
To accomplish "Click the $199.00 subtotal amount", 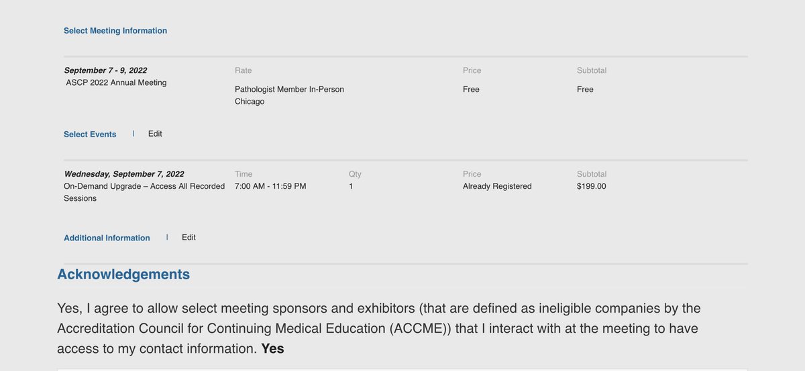I will [591, 186].
